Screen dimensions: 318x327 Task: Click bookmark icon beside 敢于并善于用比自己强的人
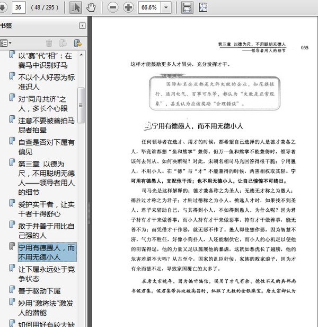pos(12,225)
